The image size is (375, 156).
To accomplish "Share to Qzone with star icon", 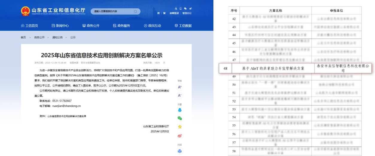I will coord(180,127).
